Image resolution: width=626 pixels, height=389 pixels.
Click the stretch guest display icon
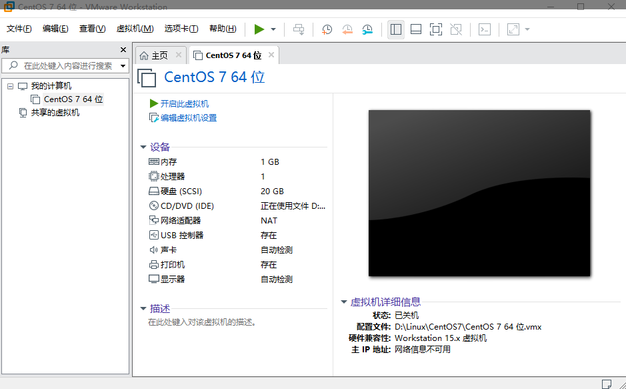tap(513, 29)
